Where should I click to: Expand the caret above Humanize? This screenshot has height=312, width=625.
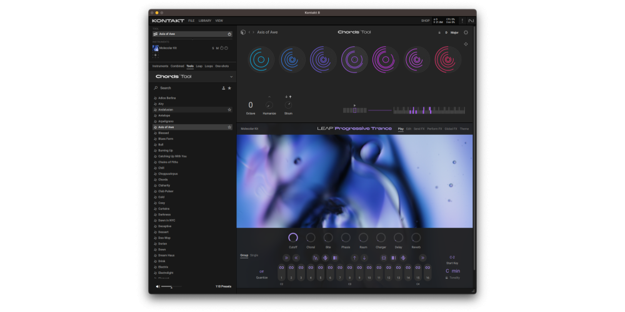[x=269, y=97]
